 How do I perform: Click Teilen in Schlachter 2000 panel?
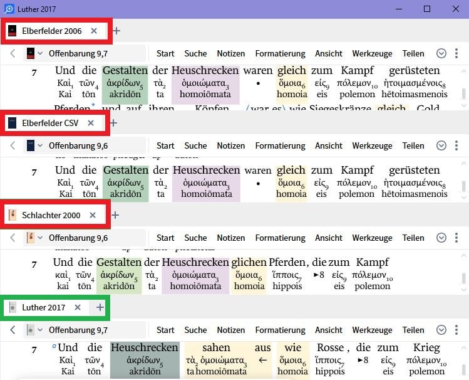tap(413, 238)
